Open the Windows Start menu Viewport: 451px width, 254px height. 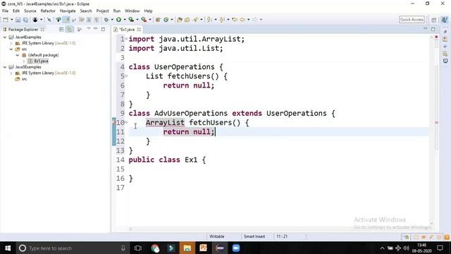coord(8,248)
